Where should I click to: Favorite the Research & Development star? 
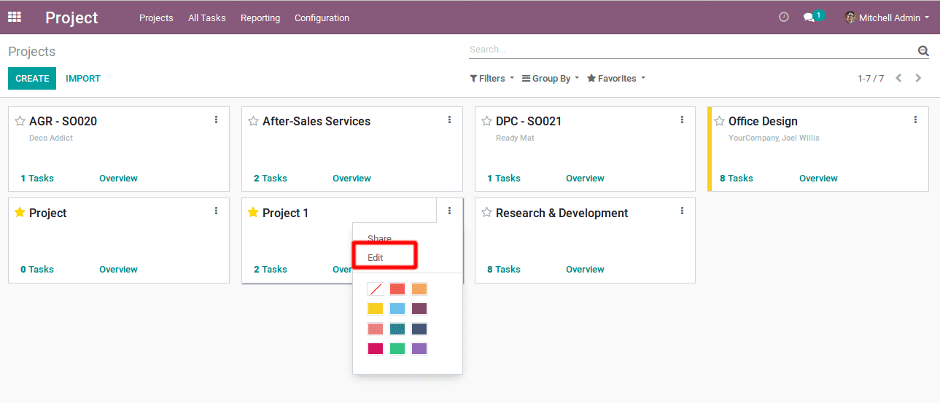(486, 212)
